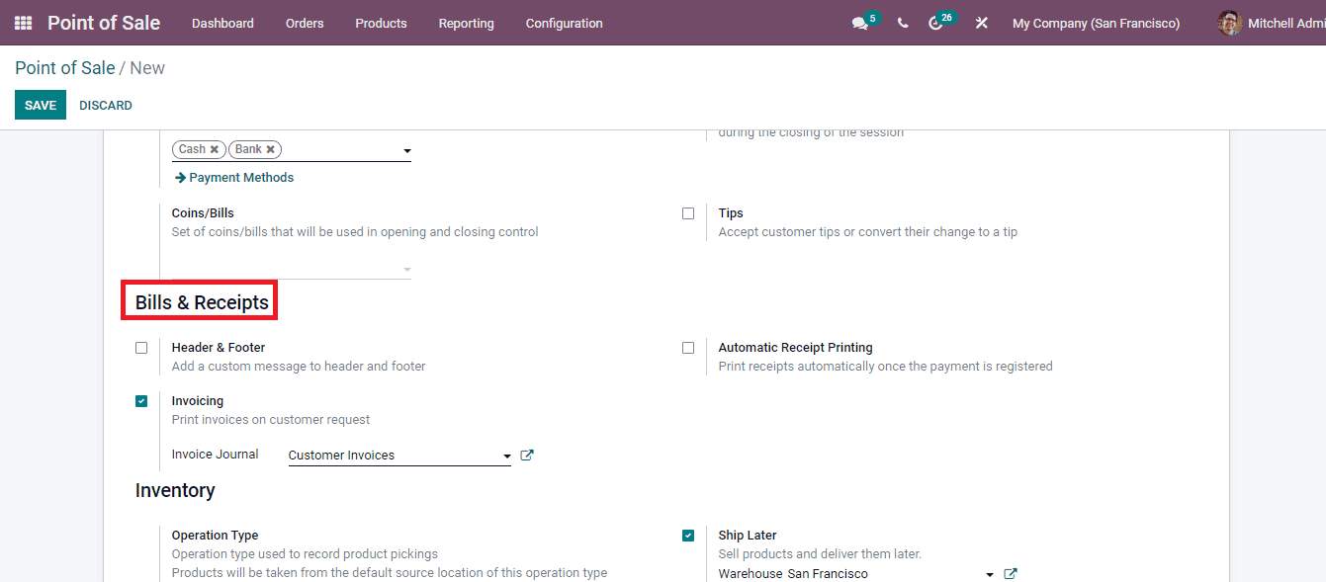Screen dimensions: 1326x582
Task: Click the external link icon next to Invoice Journal
Action: pyautogui.click(x=527, y=455)
